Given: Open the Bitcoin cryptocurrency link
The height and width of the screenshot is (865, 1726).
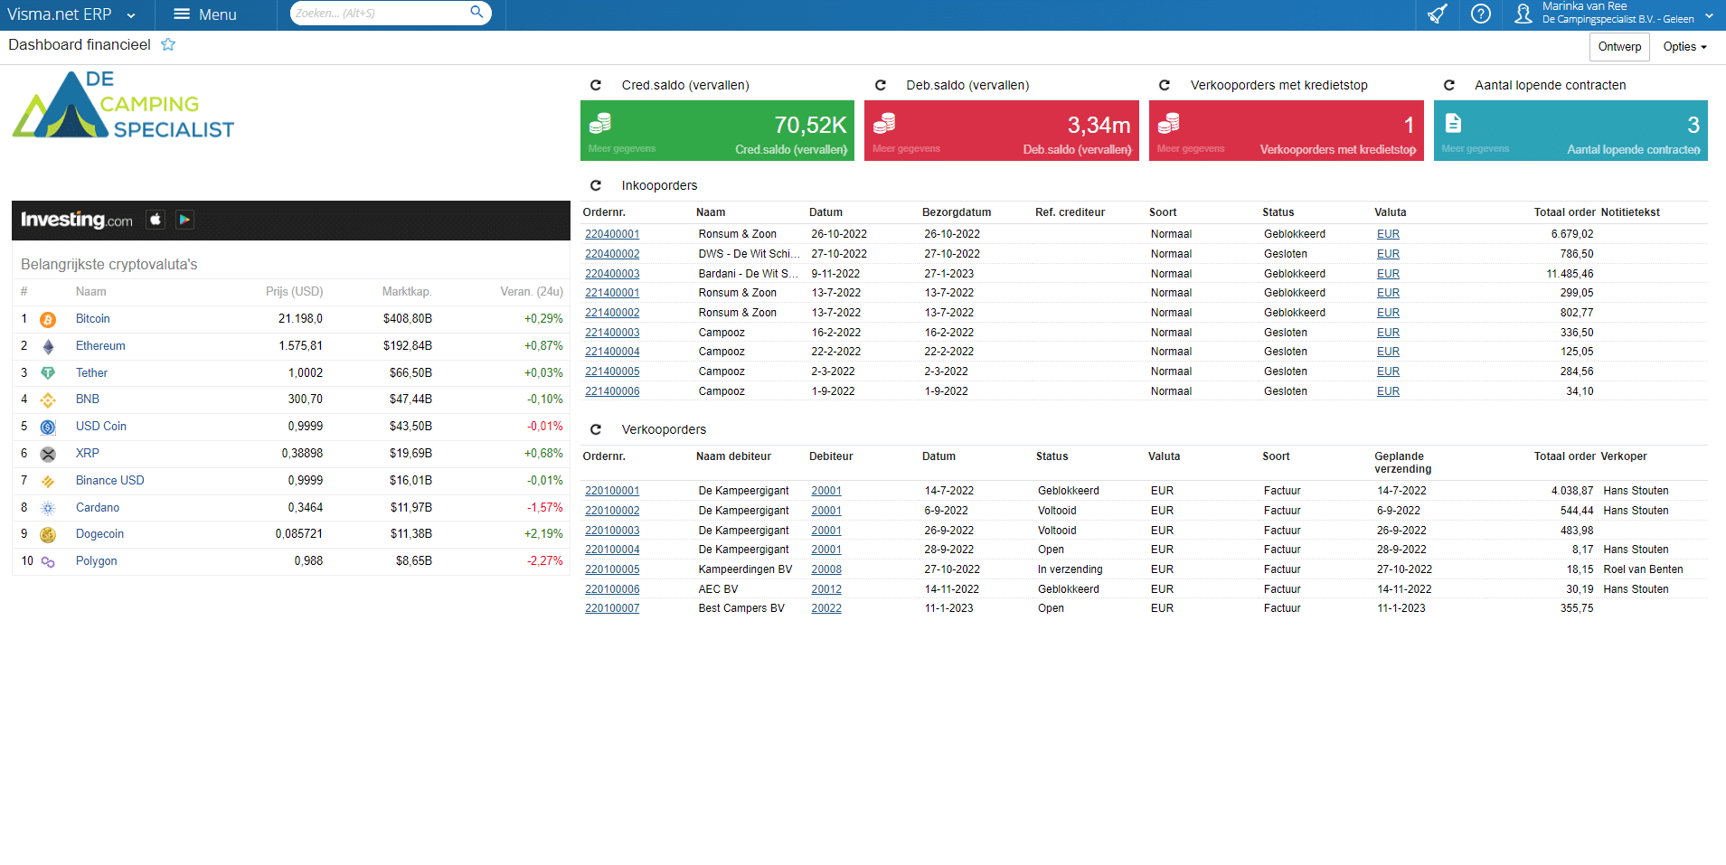Looking at the screenshot, I should click(x=93, y=319).
